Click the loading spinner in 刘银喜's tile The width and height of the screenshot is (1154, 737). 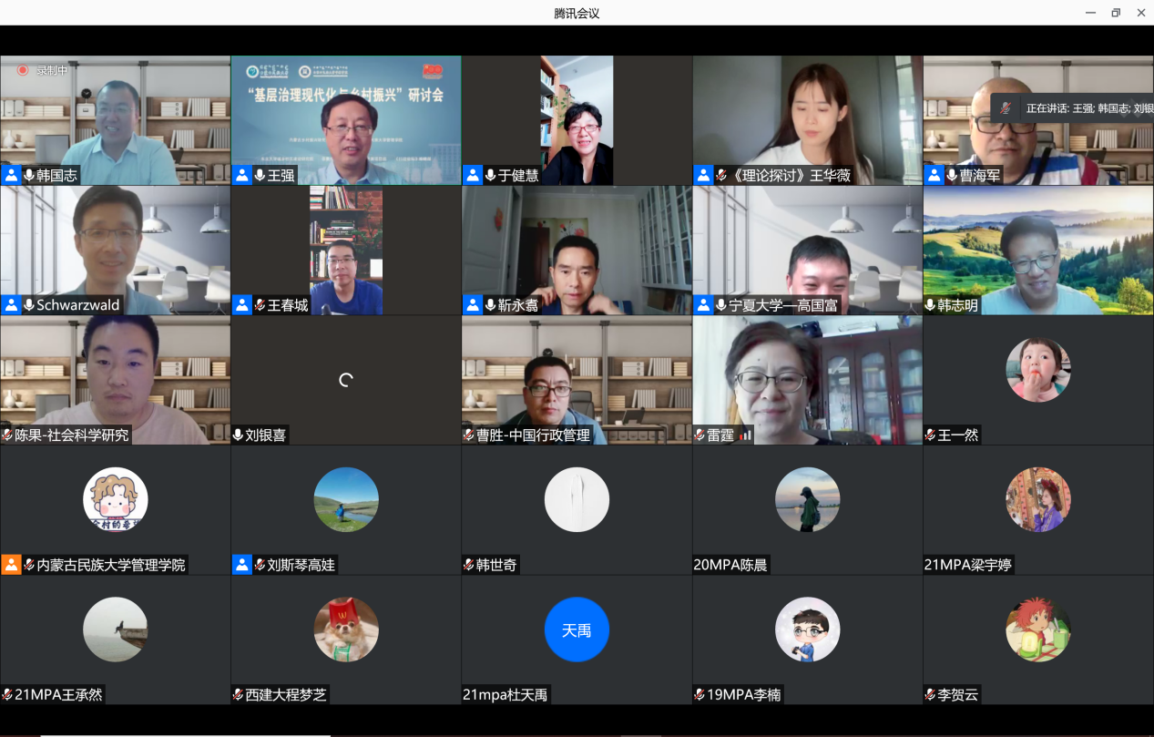click(346, 380)
